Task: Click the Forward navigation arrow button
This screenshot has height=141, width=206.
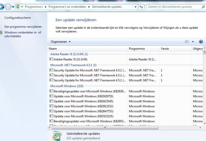Action: coord(8,7)
